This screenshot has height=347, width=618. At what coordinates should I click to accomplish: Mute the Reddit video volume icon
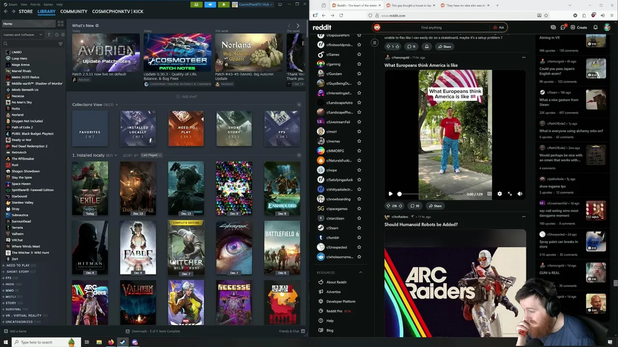click(520, 194)
